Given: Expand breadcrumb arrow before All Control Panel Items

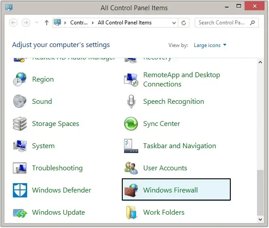Looking at the screenshot, I should pyautogui.click(x=93, y=23).
